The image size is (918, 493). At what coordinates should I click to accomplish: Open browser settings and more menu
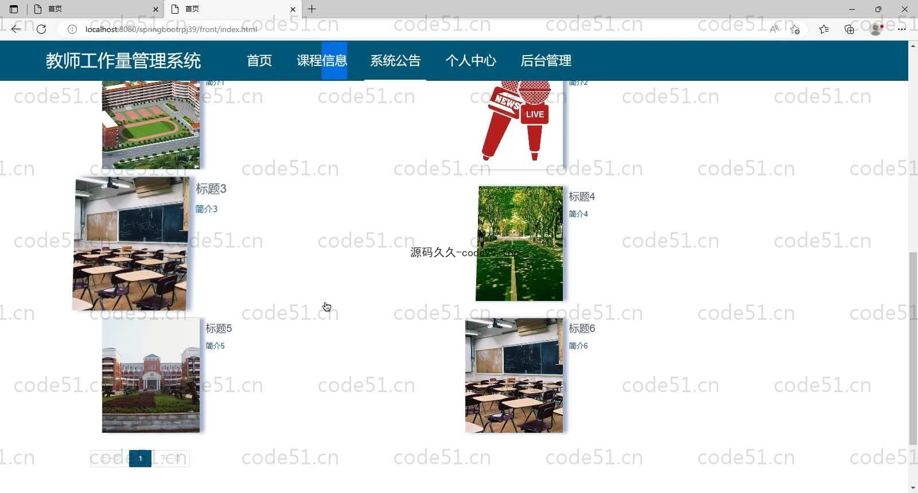coord(901,29)
